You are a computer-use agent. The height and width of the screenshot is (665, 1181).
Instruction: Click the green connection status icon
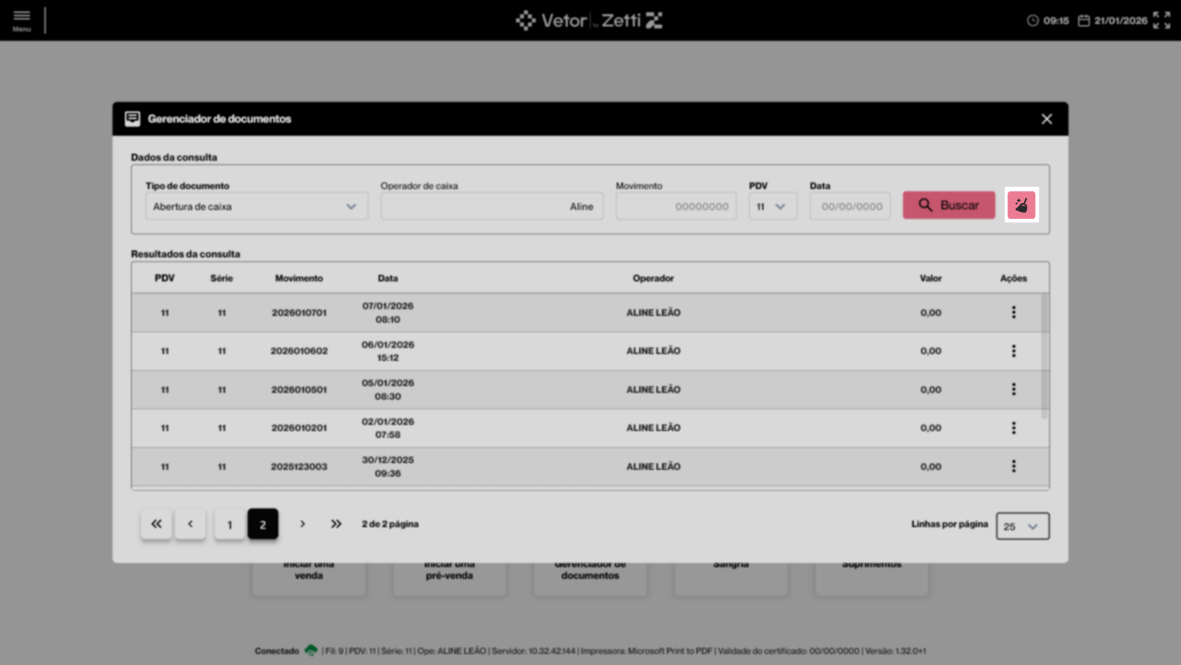311,650
